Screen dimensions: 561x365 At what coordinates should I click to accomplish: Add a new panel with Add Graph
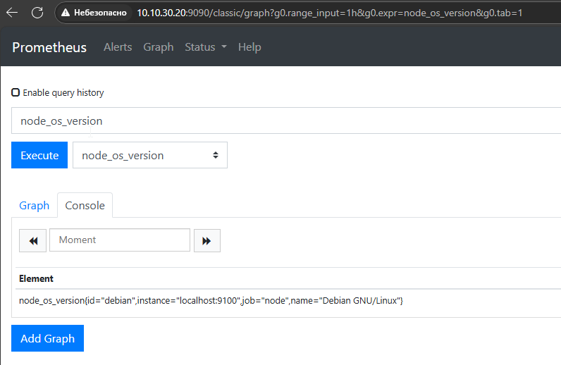click(x=48, y=338)
